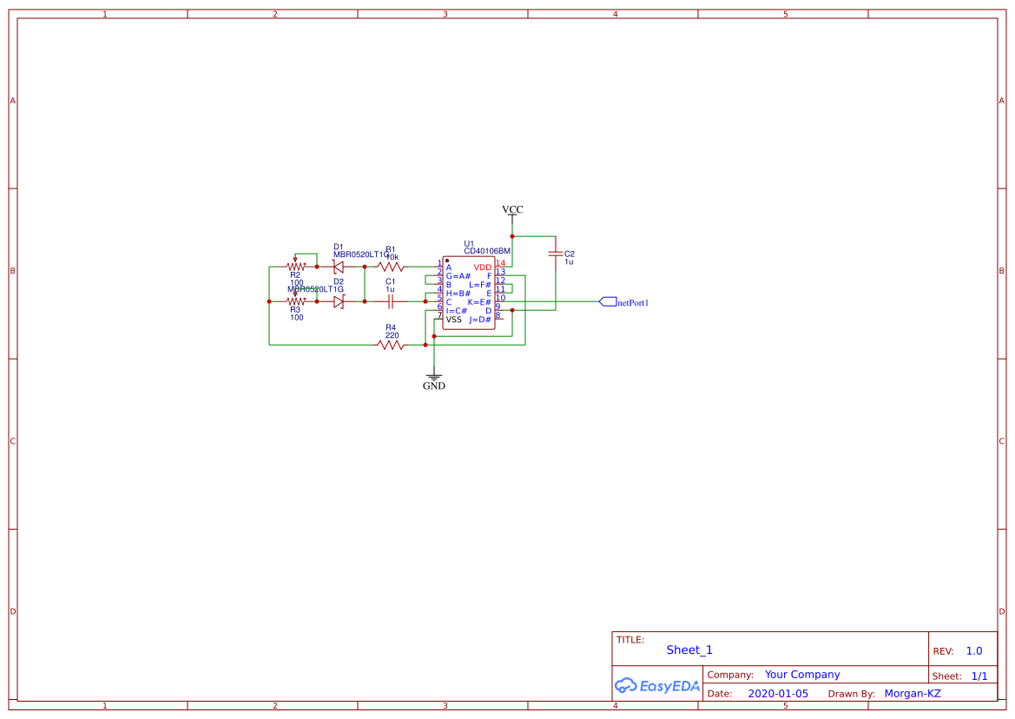Click the D1 designator label
The image size is (1015, 719).
tap(339, 247)
